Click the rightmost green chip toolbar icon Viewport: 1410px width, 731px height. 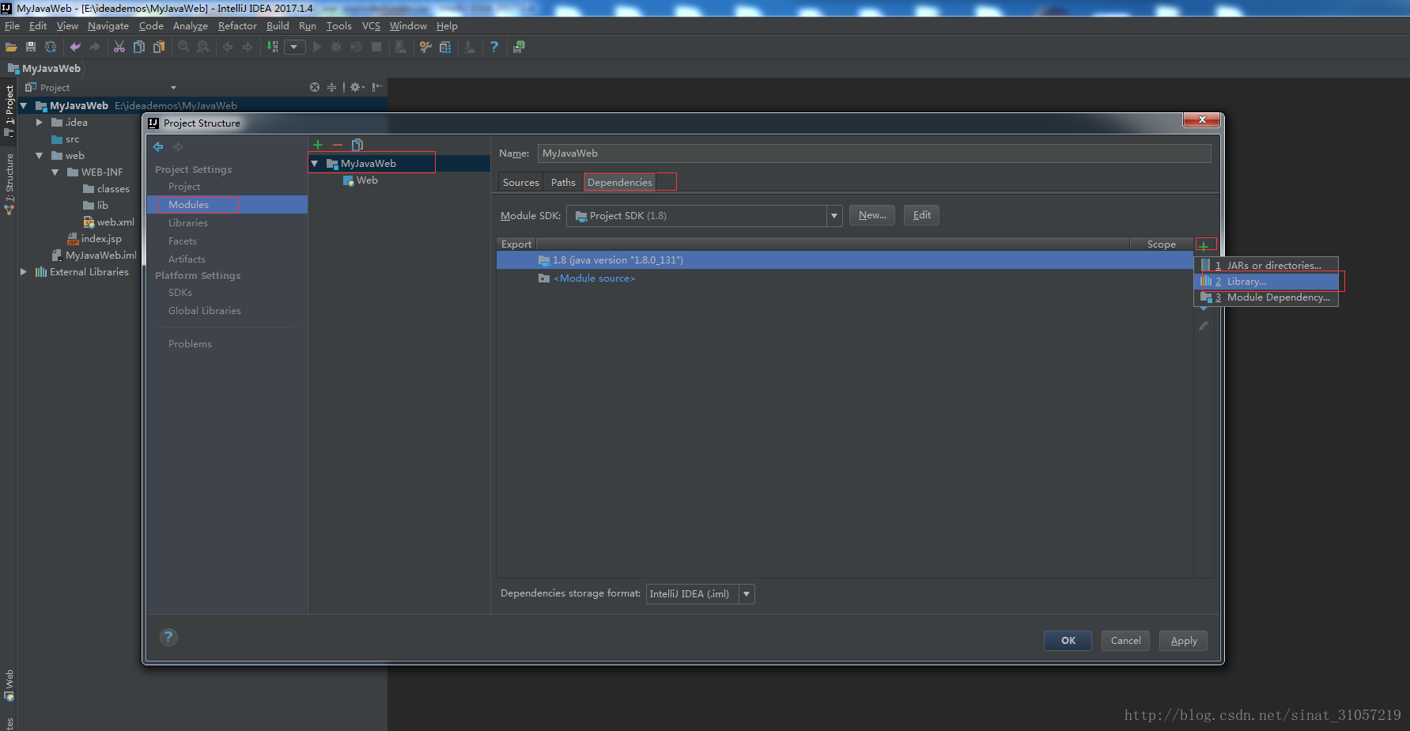coord(519,47)
